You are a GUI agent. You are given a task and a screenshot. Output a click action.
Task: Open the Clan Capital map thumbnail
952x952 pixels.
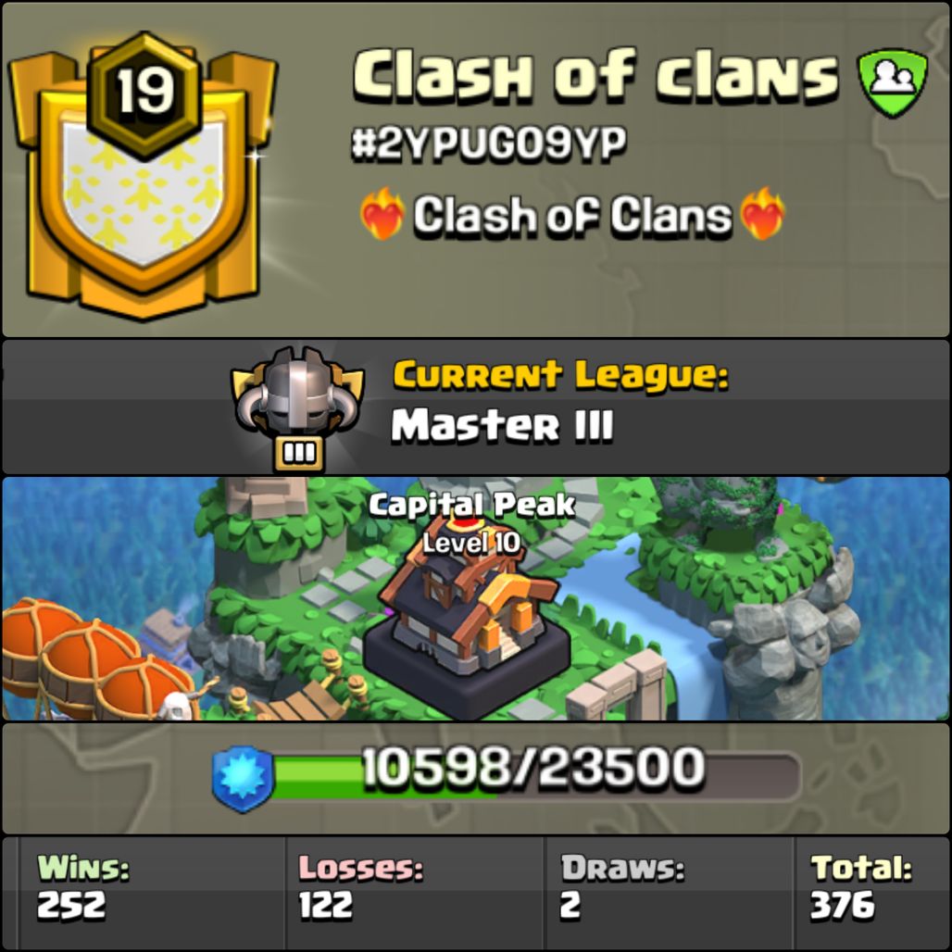pyautogui.click(x=476, y=598)
